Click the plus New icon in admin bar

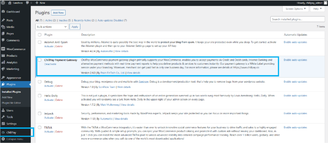pyautogui.click(x=37, y=3)
